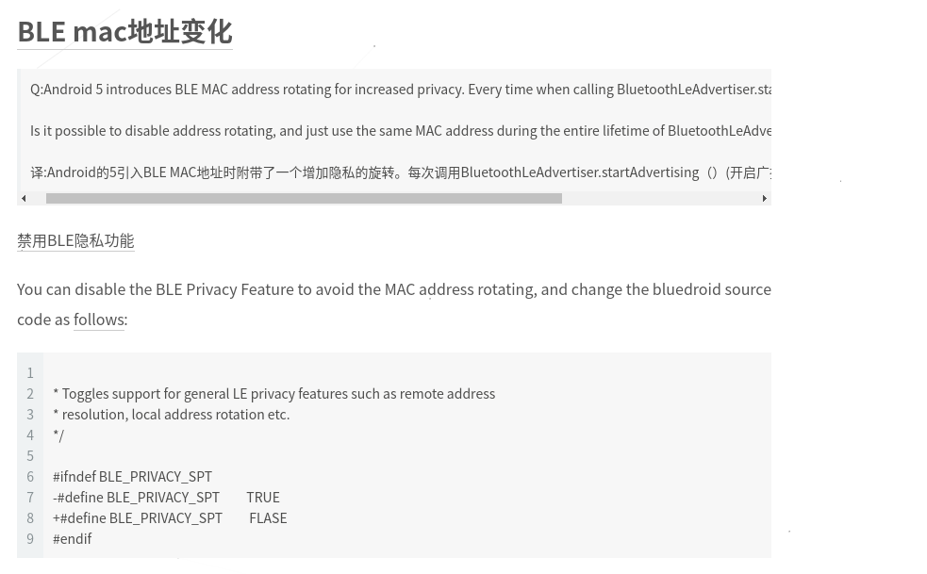Screen dimensions: 927x574
Task: Click line number 6 in code gutter
Action: pyautogui.click(x=30, y=477)
